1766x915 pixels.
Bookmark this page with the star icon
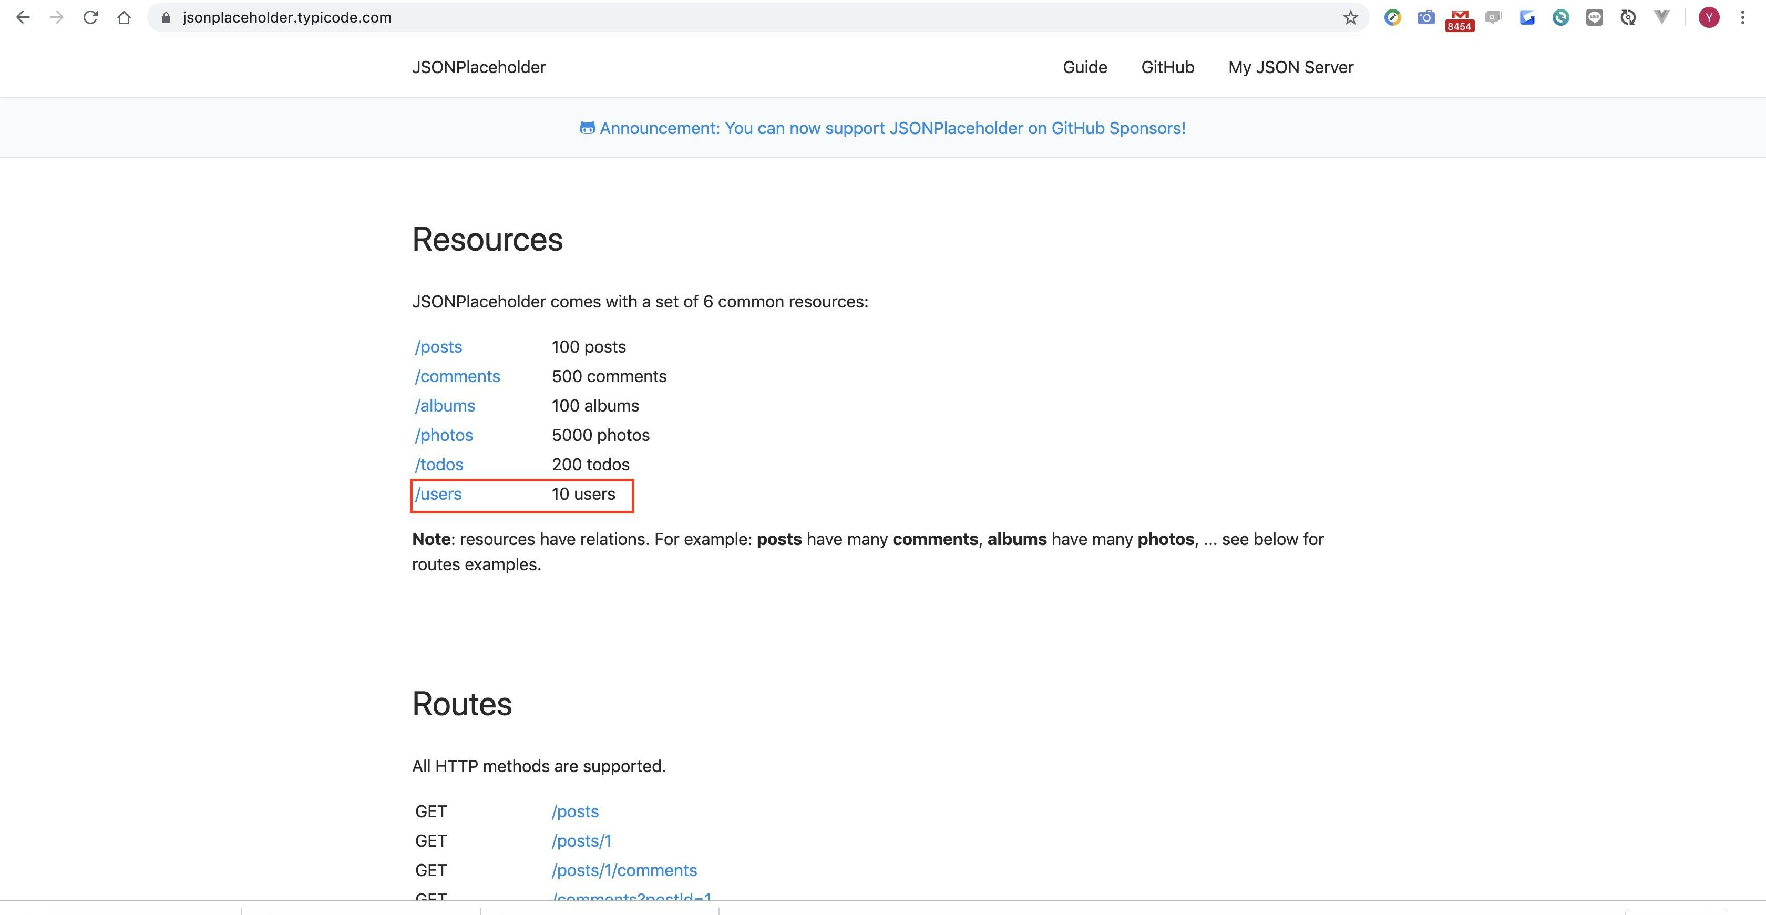[x=1350, y=18]
